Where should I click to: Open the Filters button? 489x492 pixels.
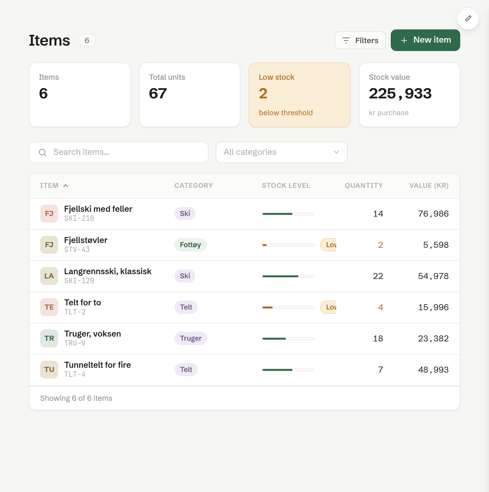[x=360, y=40]
